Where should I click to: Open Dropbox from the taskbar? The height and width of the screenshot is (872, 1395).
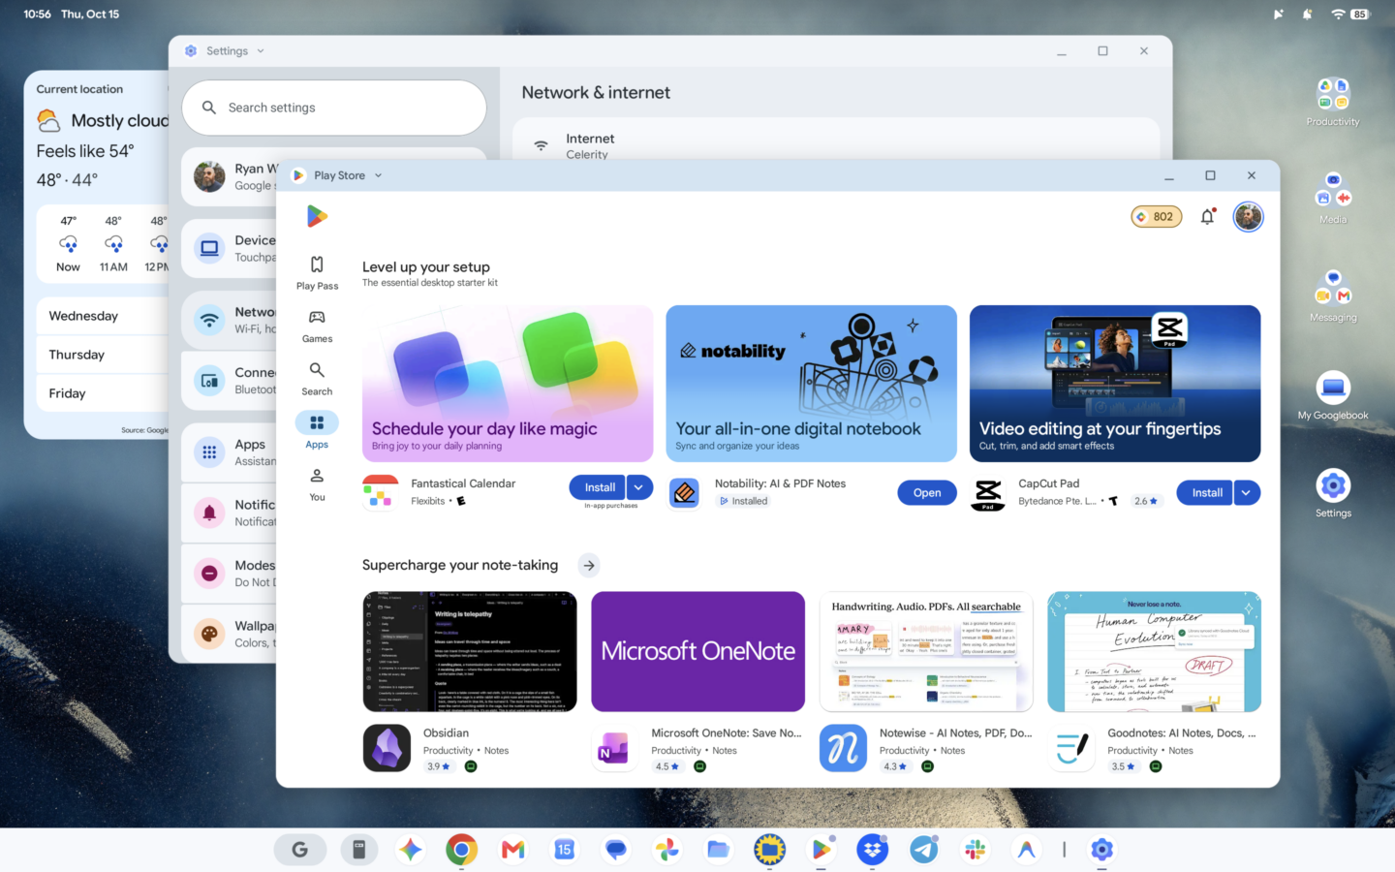(873, 850)
